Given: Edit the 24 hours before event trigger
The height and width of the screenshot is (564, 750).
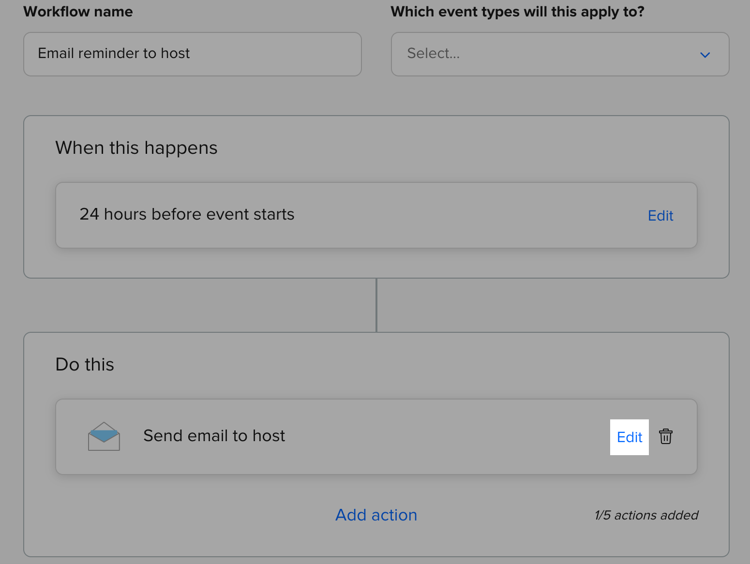Looking at the screenshot, I should tap(660, 216).
